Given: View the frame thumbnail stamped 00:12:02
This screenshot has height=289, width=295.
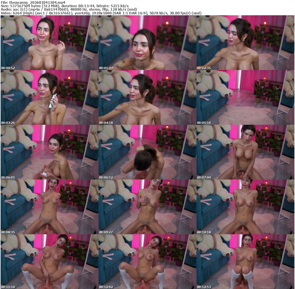Looking at the screenshot, I should [x=147, y=262].
